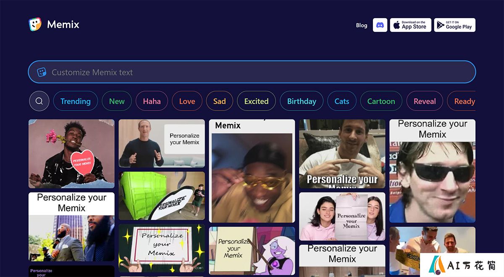Image resolution: width=504 pixels, height=277 pixels.
Task: Select the Excited category
Action: pos(256,101)
